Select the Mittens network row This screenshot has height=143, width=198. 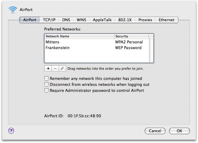[x=97, y=42]
